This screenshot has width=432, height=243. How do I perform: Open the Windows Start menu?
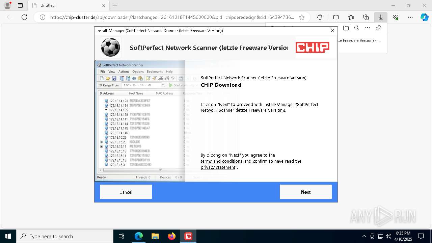tap(8, 236)
